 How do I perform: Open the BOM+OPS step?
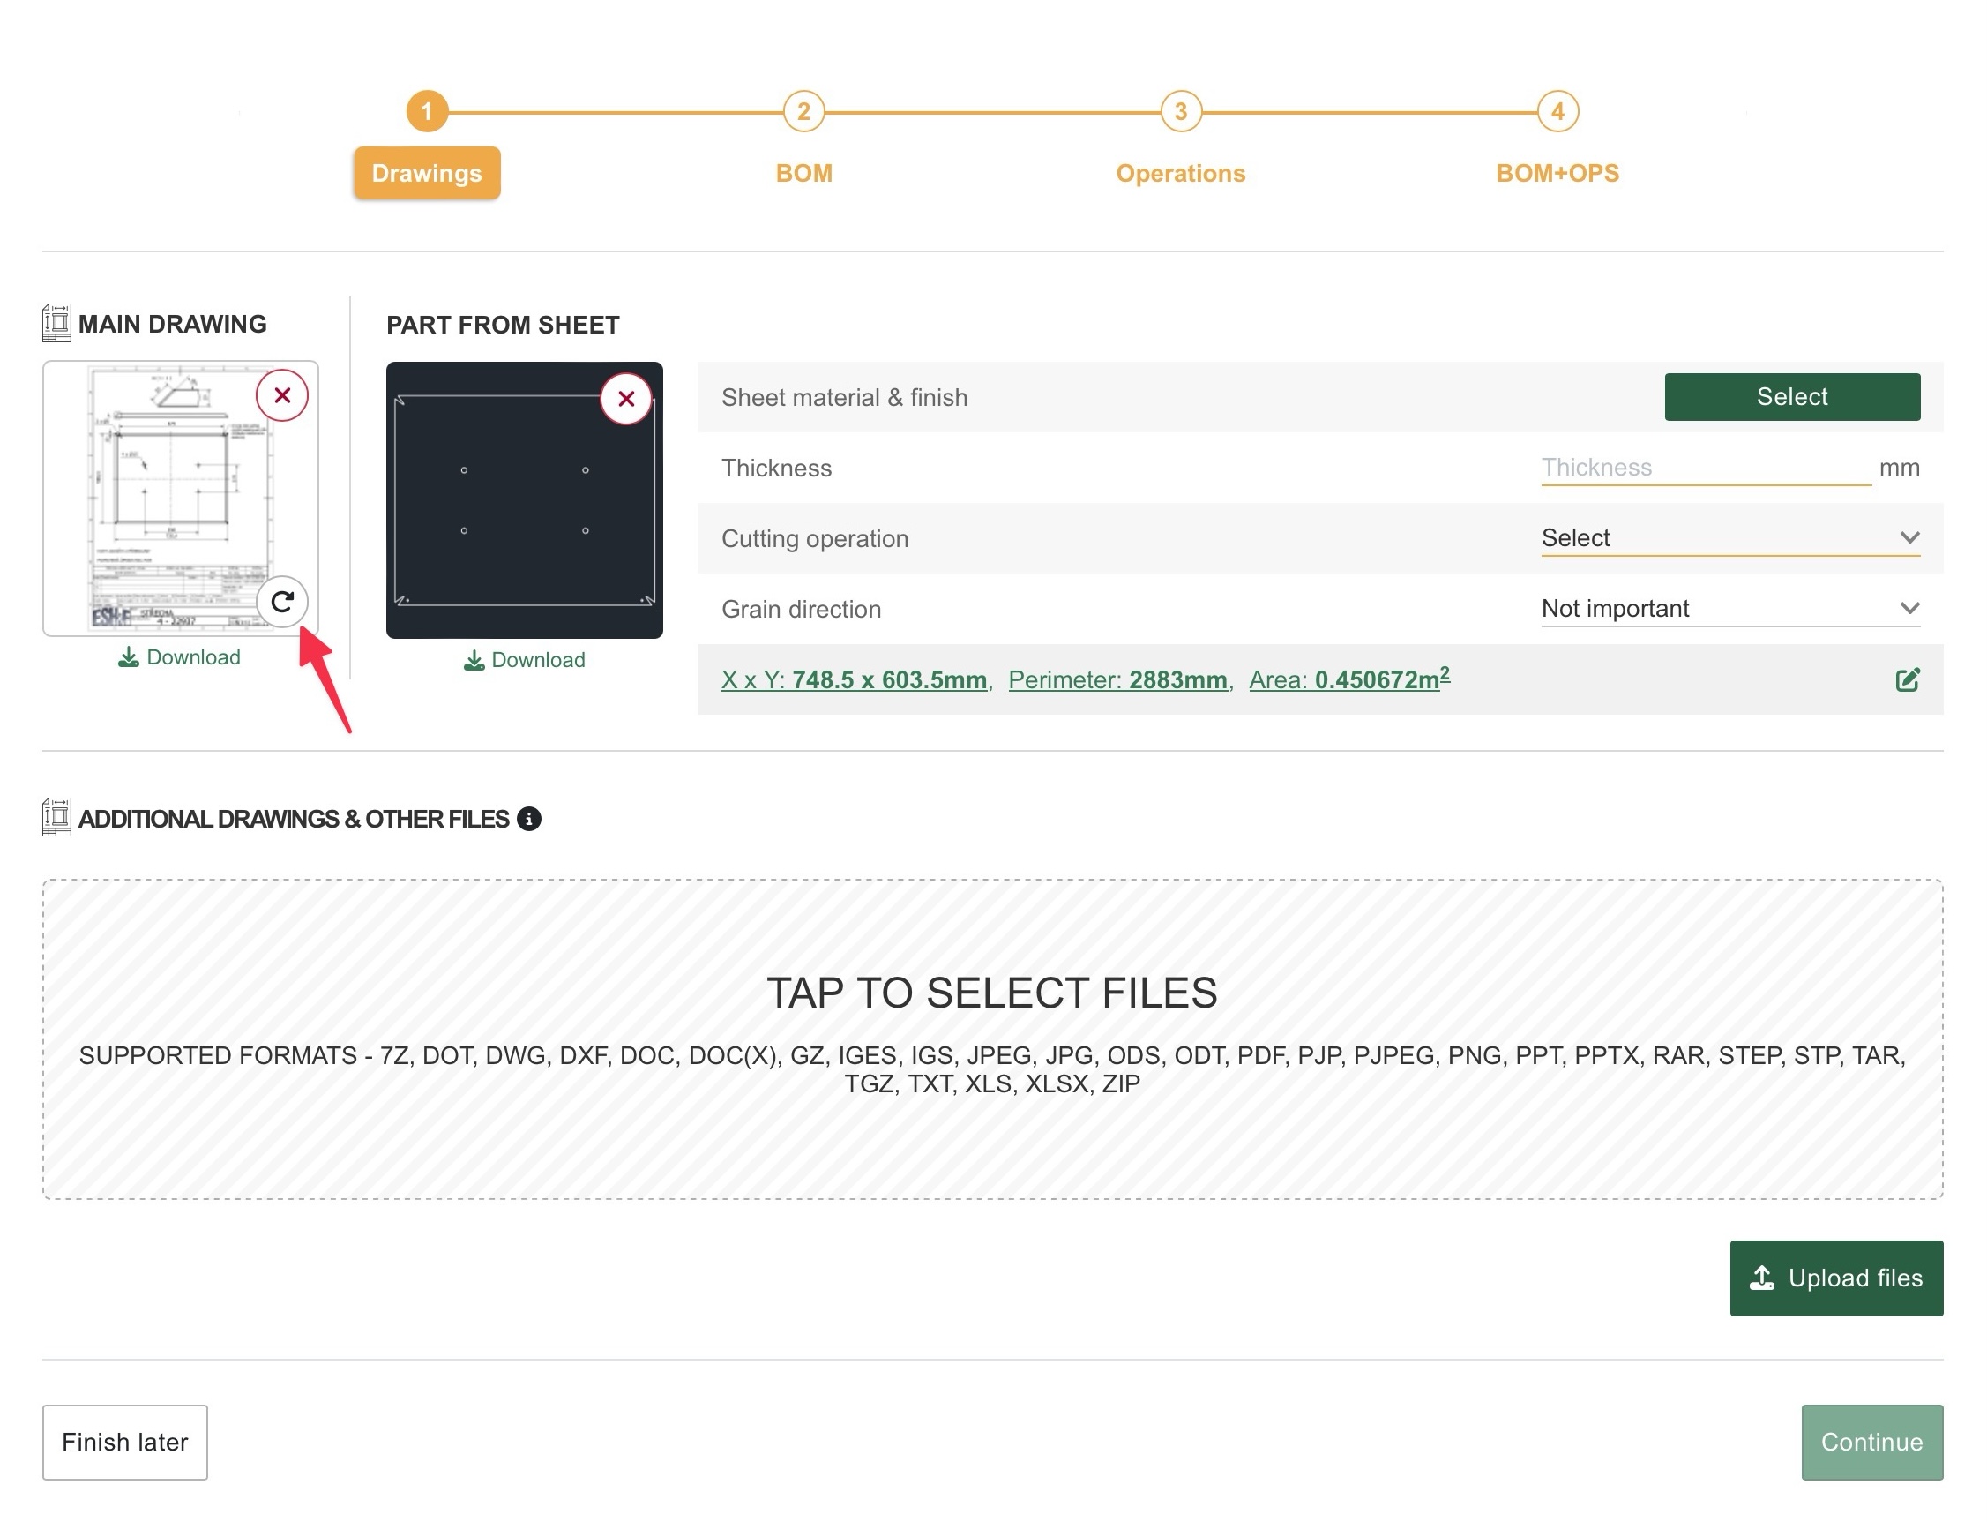tap(1557, 172)
